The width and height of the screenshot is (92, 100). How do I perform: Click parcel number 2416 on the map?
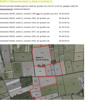(x=79, y=56)
